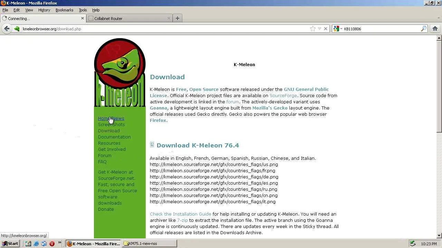The image size is (442, 248).
Task: Follow the forum link in the paragraph
Action: tap(232, 102)
